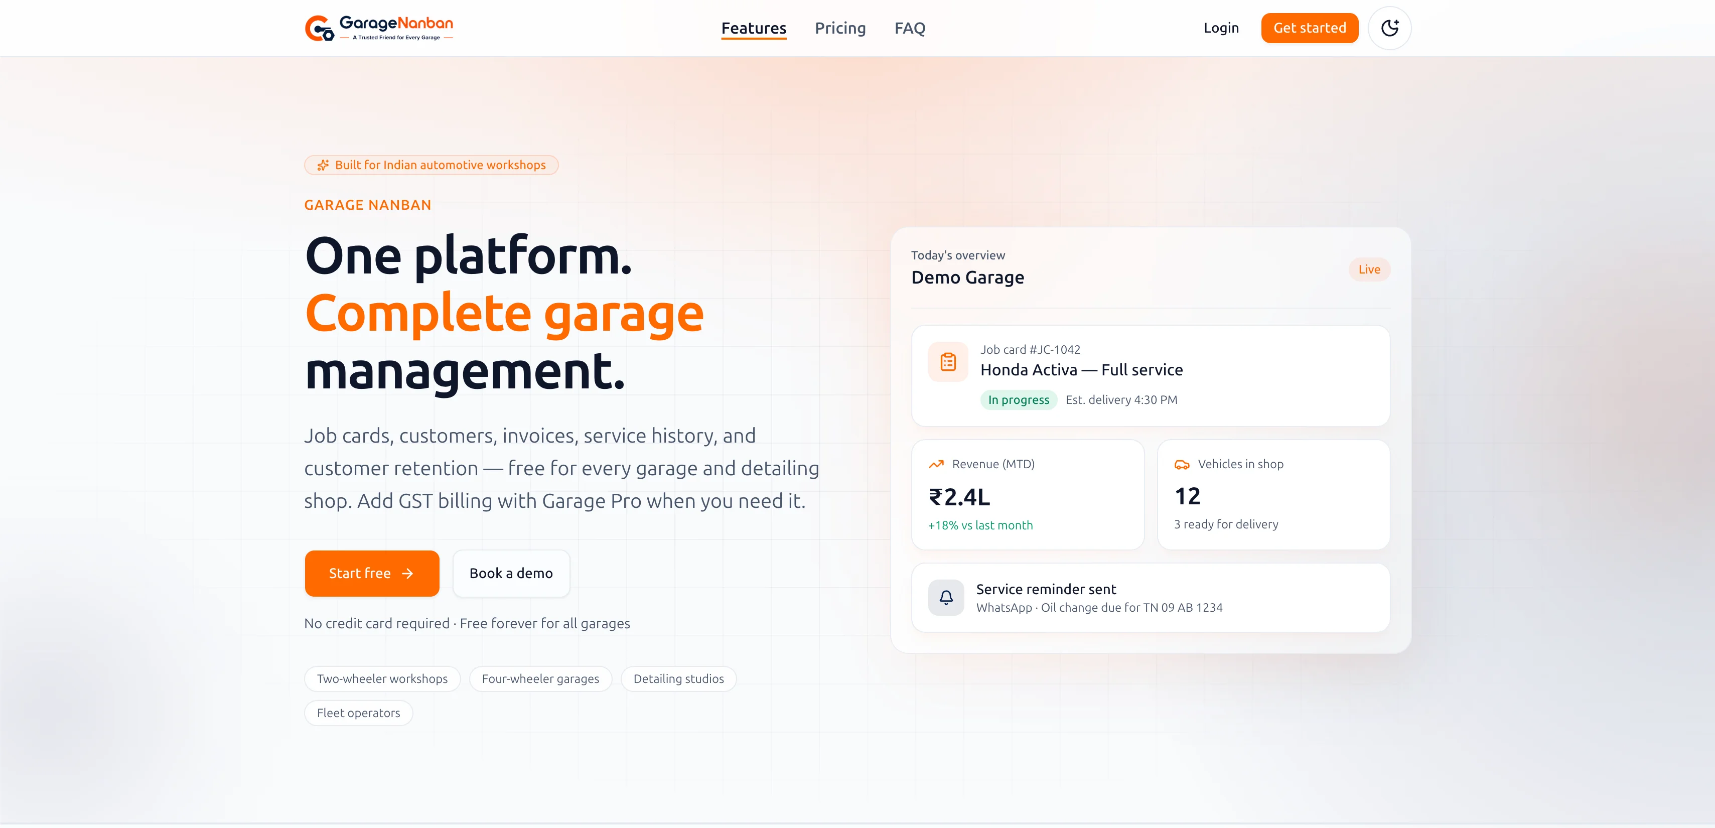Click the 'Est. delivery 4:30 PM' text
Viewport: 1715px width, 828px height.
1121,399
